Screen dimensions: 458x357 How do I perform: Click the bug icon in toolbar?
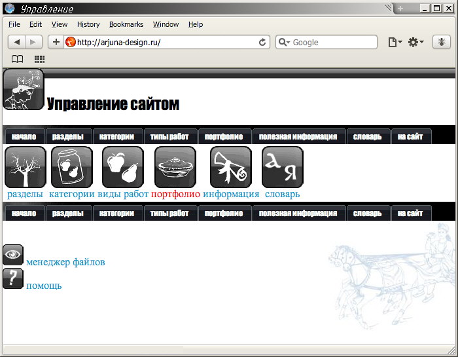(x=442, y=43)
